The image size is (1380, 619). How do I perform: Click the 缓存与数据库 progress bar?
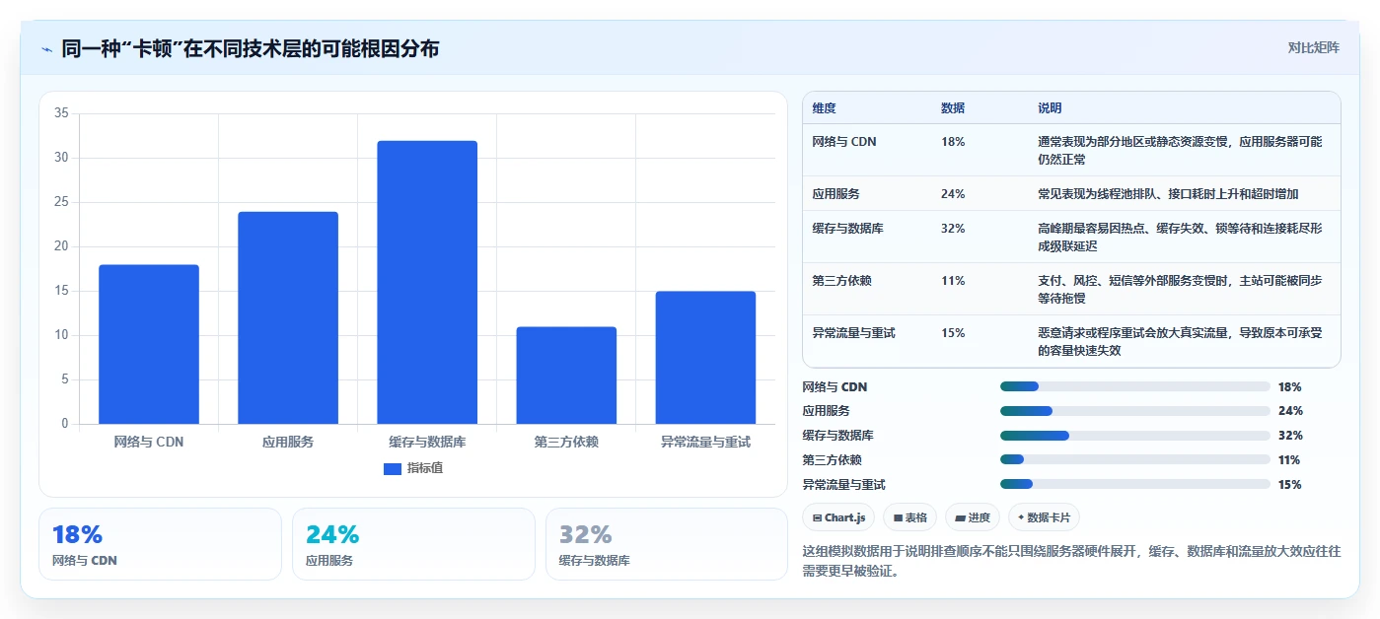1135,436
